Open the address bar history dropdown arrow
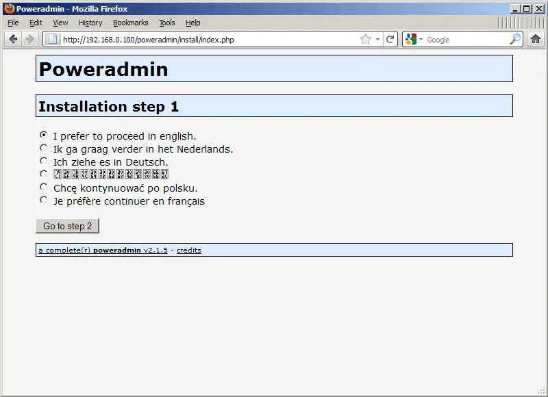The image size is (548, 397). 377,39
